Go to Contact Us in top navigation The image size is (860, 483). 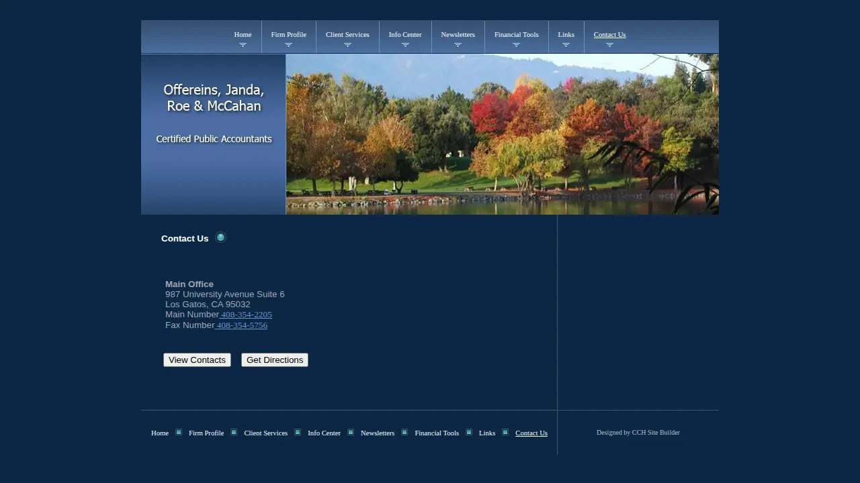tap(609, 35)
